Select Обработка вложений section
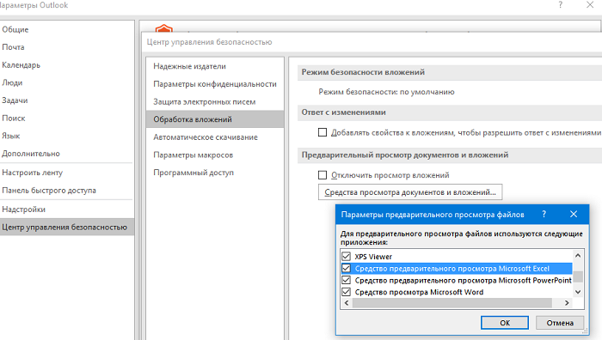The height and width of the screenshot is (340, 602). pos(215,119)
